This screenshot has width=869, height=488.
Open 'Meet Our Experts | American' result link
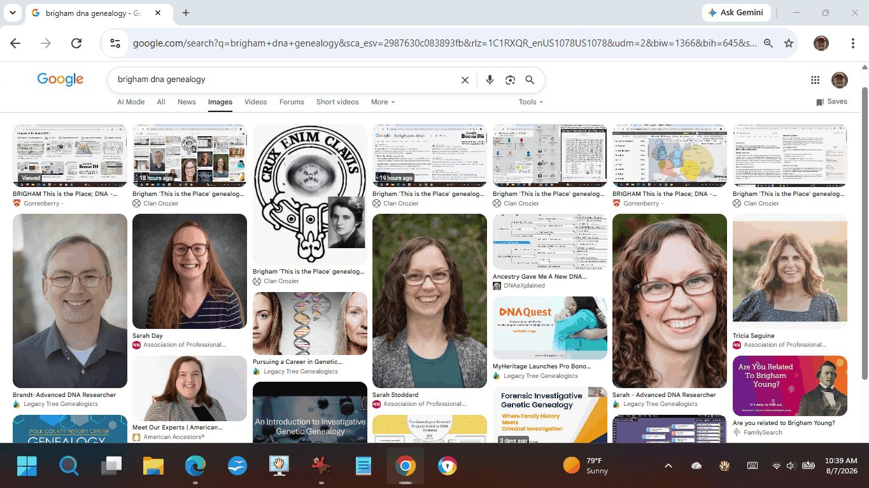(x=178, y=428)
